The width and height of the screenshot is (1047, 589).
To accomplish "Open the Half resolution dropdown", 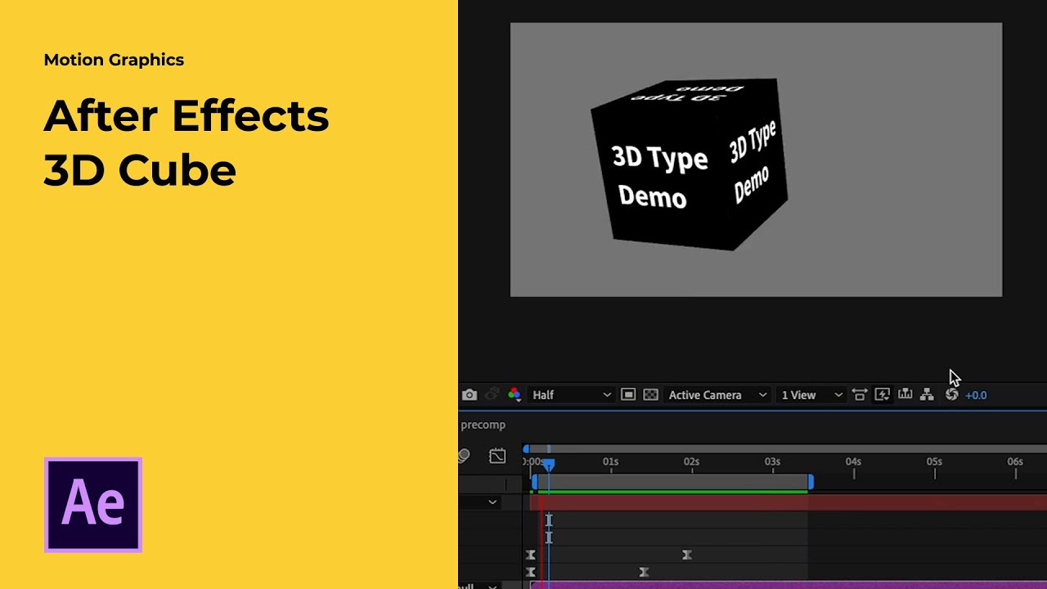I will coord(571,395).
